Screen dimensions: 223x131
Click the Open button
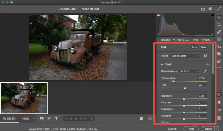coord(208,129)
